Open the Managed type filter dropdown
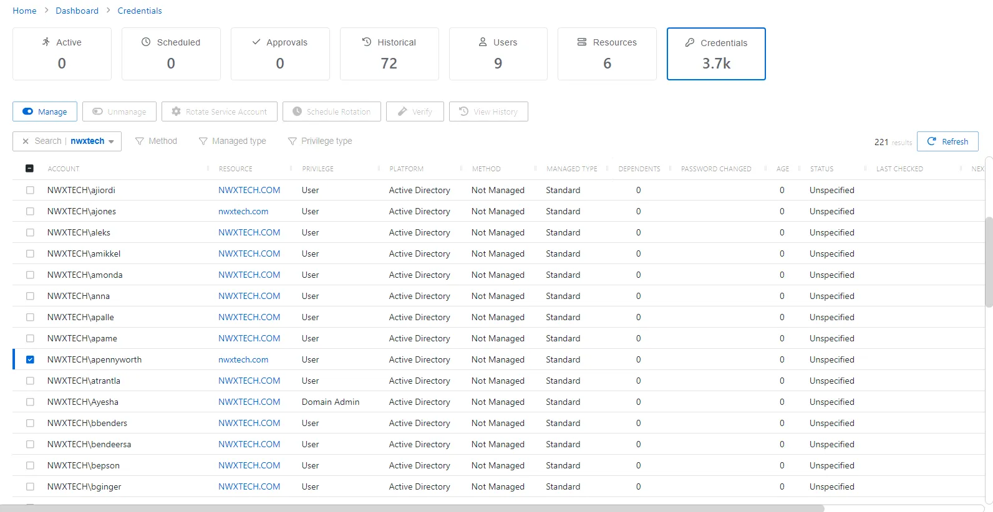Screen dimensions: 993x512 click(232, 141)
